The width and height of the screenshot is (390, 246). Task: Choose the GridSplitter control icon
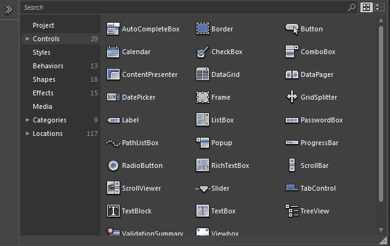pyautogui.click(x=292, y=97)
